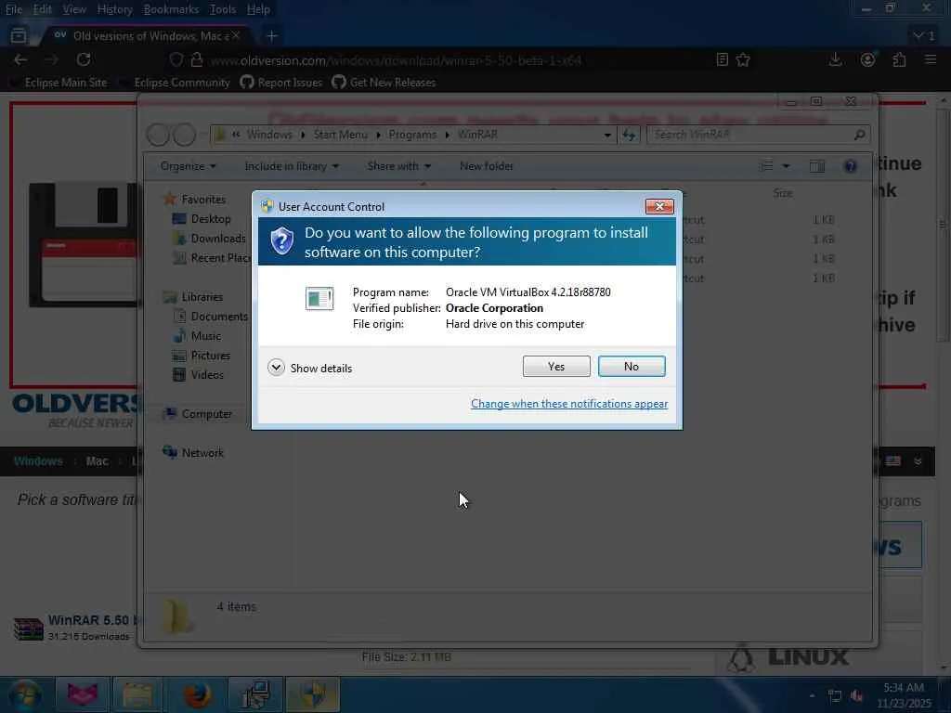951x713 pixels.
Task: Click the Firefox address bar URL
Action: coord(396,60)
